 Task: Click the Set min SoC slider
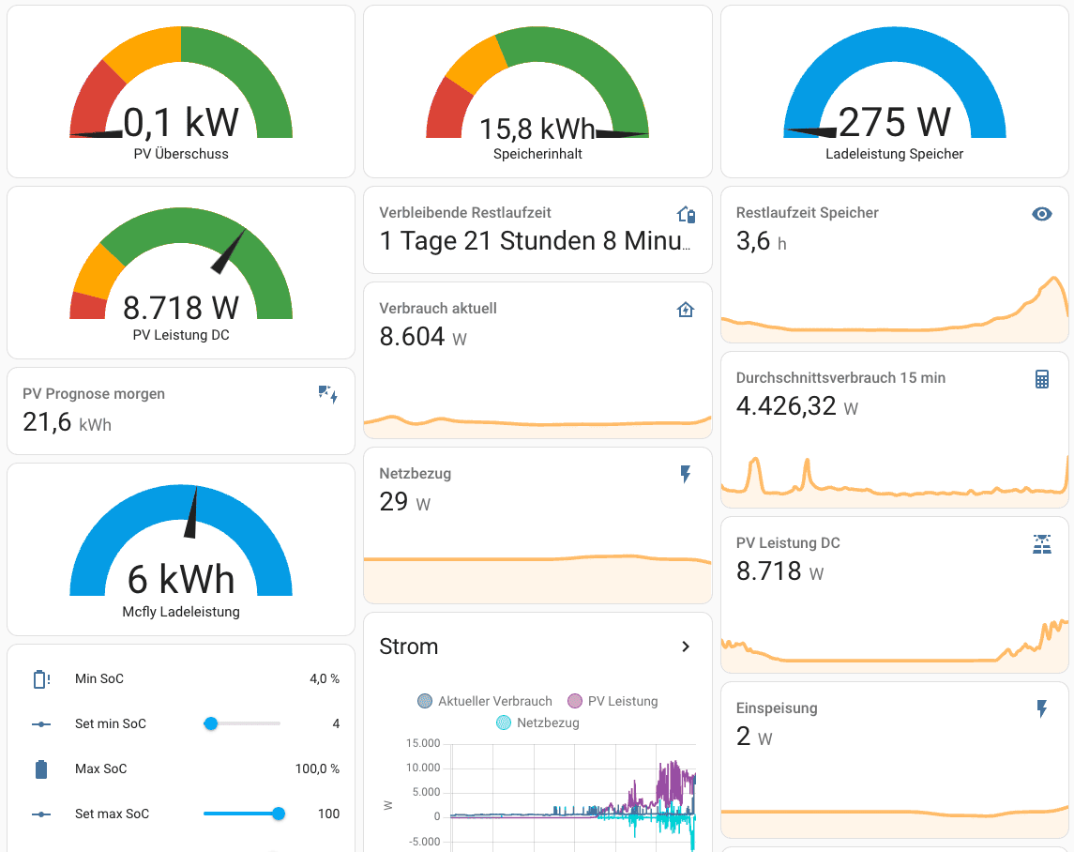point(242,723)
